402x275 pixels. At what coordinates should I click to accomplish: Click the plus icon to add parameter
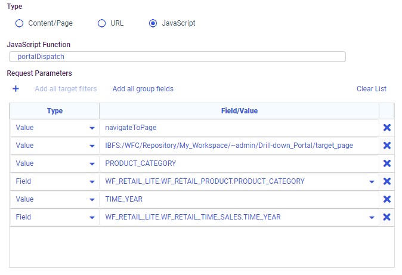coord(16,89)
